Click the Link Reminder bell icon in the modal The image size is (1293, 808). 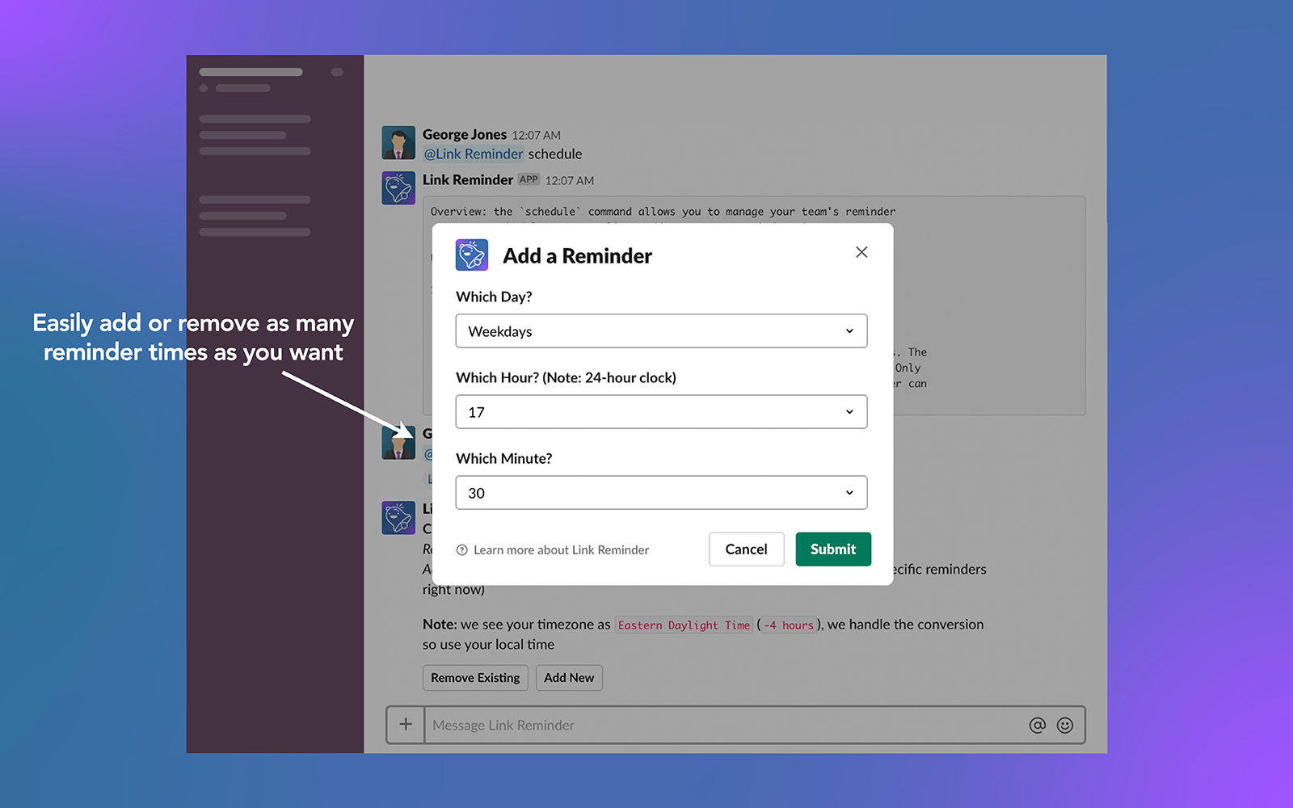click(472, 255)
